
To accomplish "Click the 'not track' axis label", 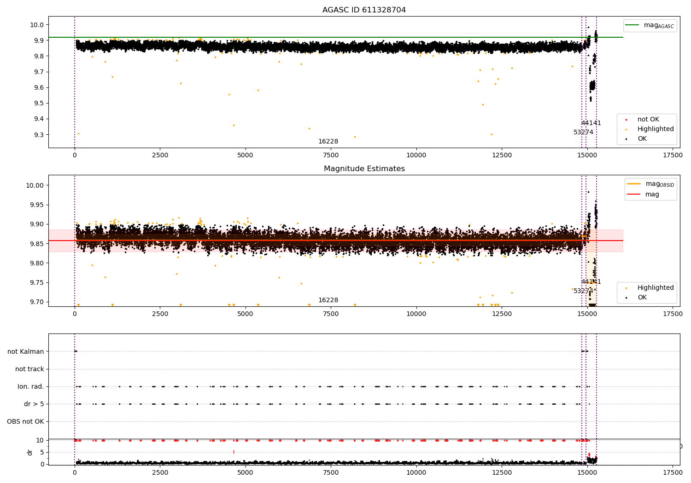I will pyautogui.click(x=29, y=369).
